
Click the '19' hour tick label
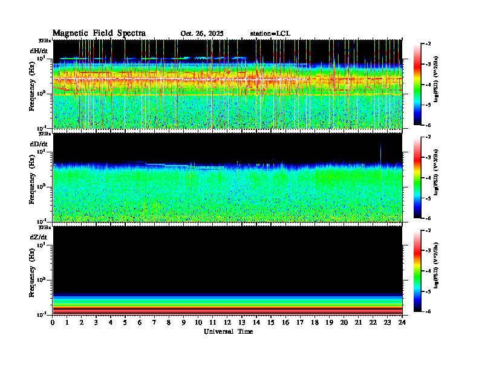click(329, 322)
